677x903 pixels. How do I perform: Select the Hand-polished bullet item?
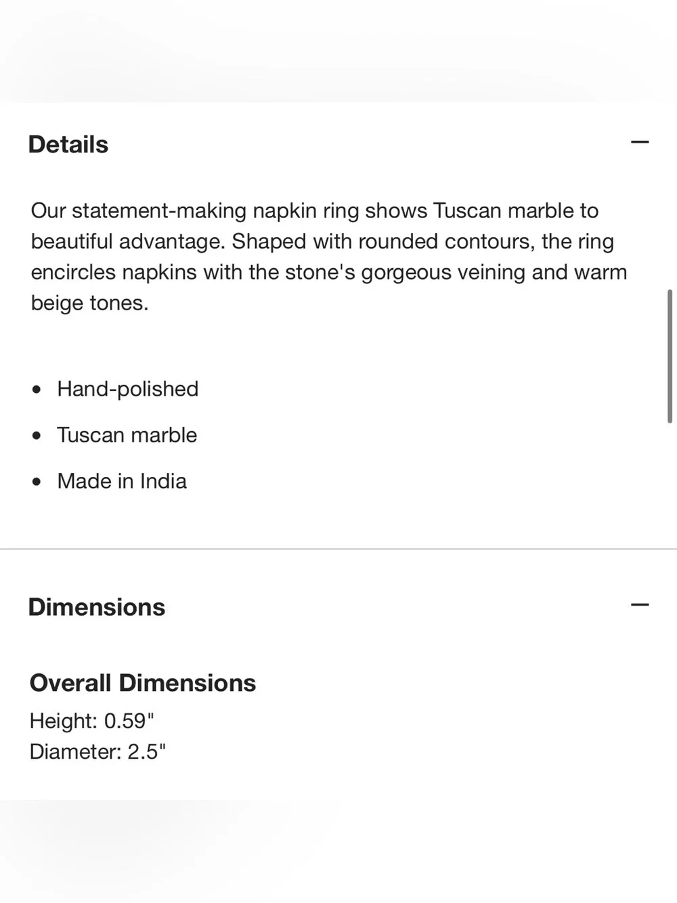click(128, 389)
